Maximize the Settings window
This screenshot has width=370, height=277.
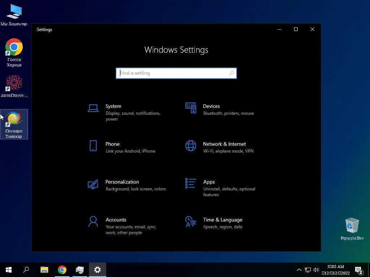point(296,29)
